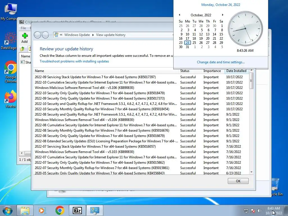Select KB5016679 Security Only Quality Update
Screen dimensions: 288x216
coord(141,136)
